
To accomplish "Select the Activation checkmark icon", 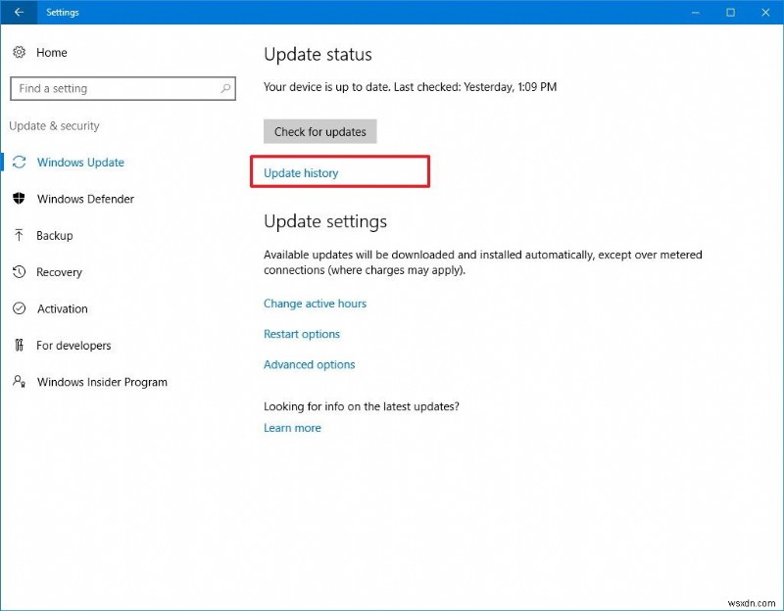I will 20,308.
